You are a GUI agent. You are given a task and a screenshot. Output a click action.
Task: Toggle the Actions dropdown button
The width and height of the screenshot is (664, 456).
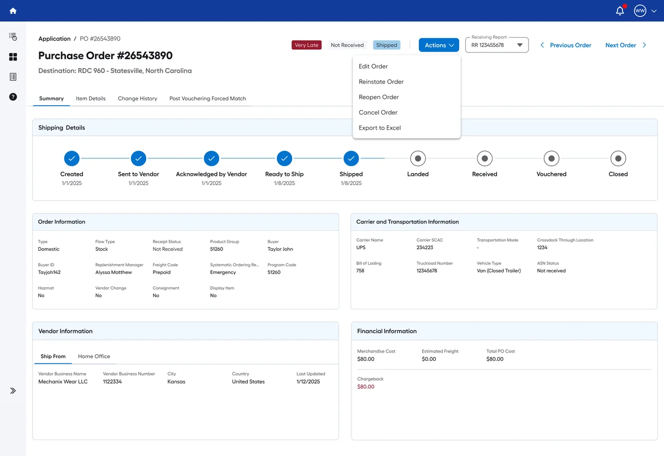(x=439, y=45)
